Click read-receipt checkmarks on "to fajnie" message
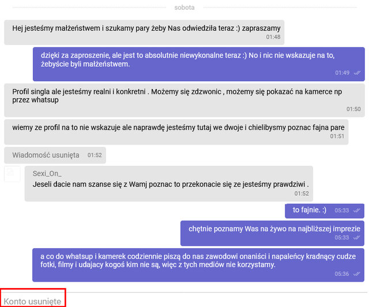Image resolution: width=369 pixels, height=307 pixels. 357,211
